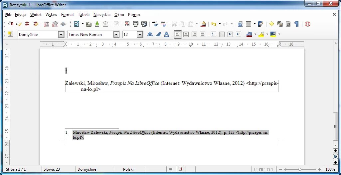Open the paragraph style dropdown showing Domyślnie
The width and height of the screenshot is (341, 175).
tap(61, 34)
